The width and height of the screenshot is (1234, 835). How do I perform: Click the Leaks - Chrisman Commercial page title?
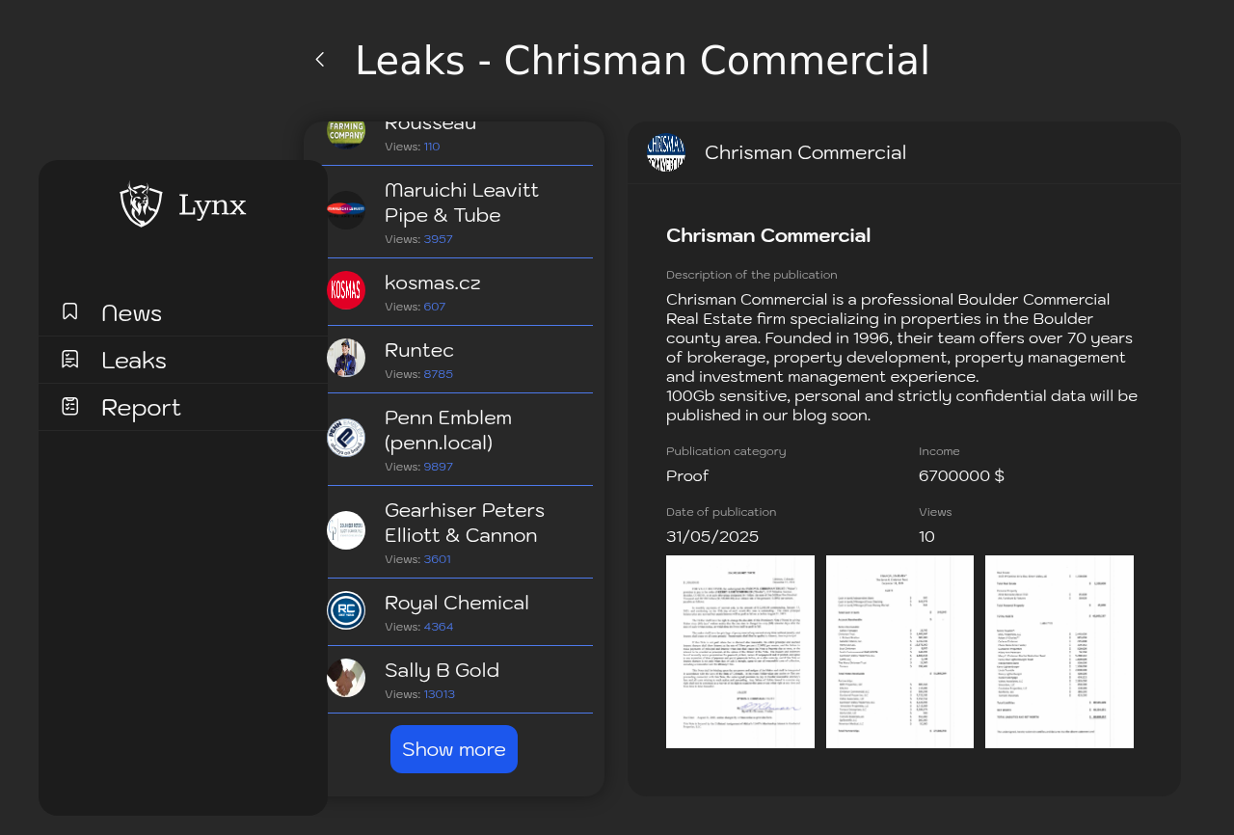click(x=643, y=60)
